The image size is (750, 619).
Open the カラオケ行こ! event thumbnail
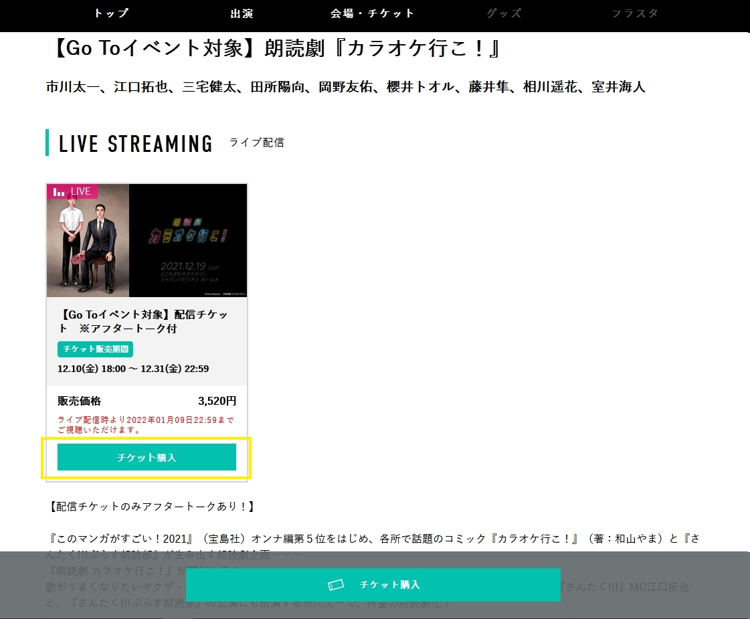tap(147, 241)
